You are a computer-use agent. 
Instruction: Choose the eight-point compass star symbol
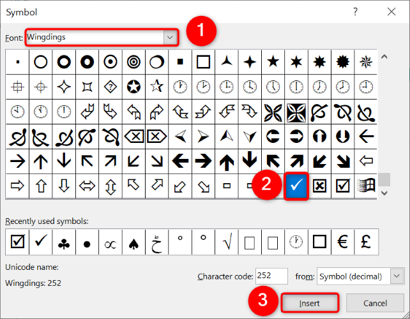[366, 62]
